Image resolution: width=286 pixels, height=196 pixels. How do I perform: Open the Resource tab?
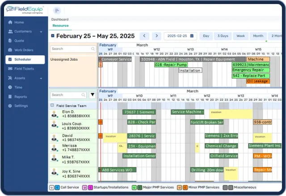point(61,26)
